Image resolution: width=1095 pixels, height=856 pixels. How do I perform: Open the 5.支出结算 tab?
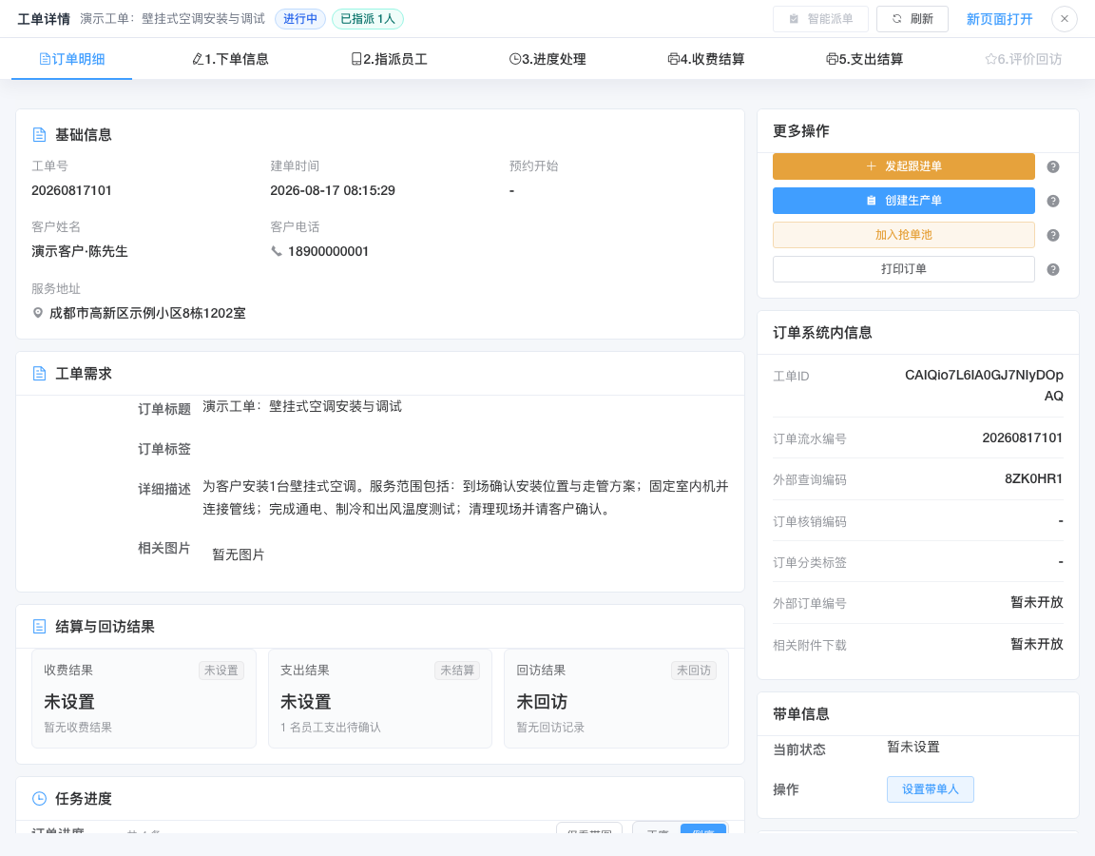(x=865, y=59)
